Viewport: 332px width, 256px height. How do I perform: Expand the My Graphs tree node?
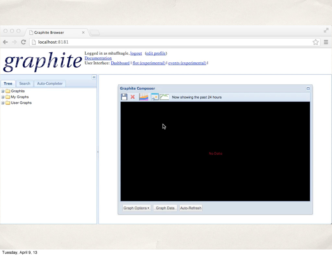[x=3, y=97]
